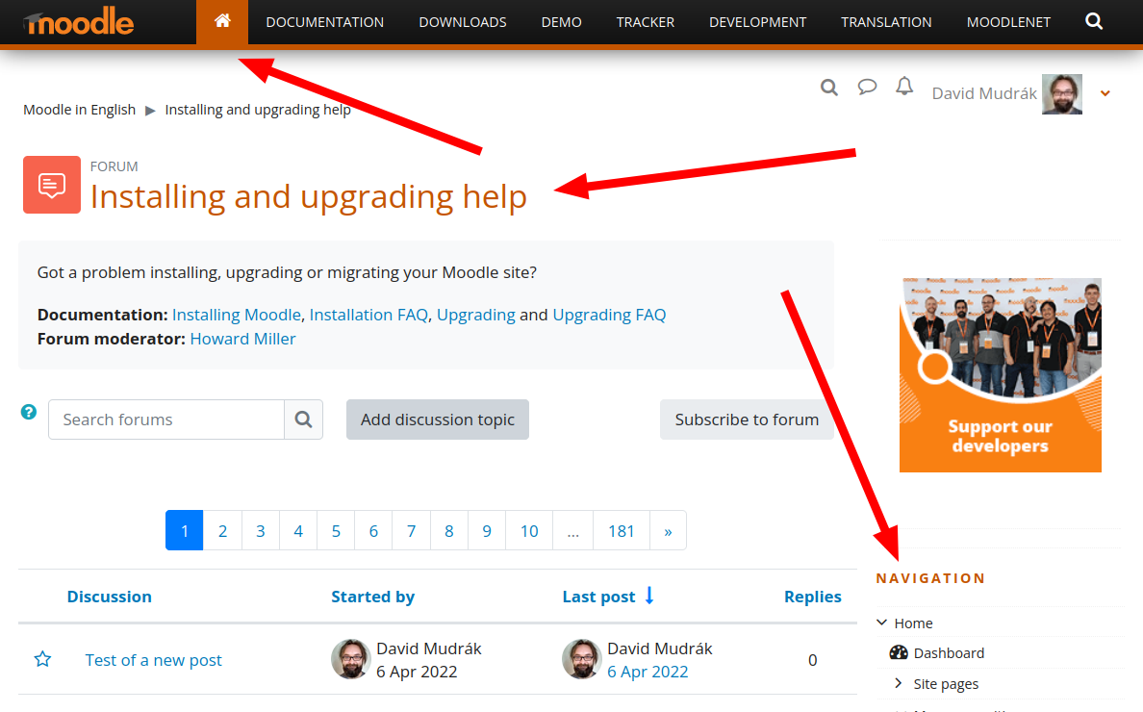
Task: Open the DOCUMENTATION menu item
Action: pyautogui.click(x=325, y=22)
